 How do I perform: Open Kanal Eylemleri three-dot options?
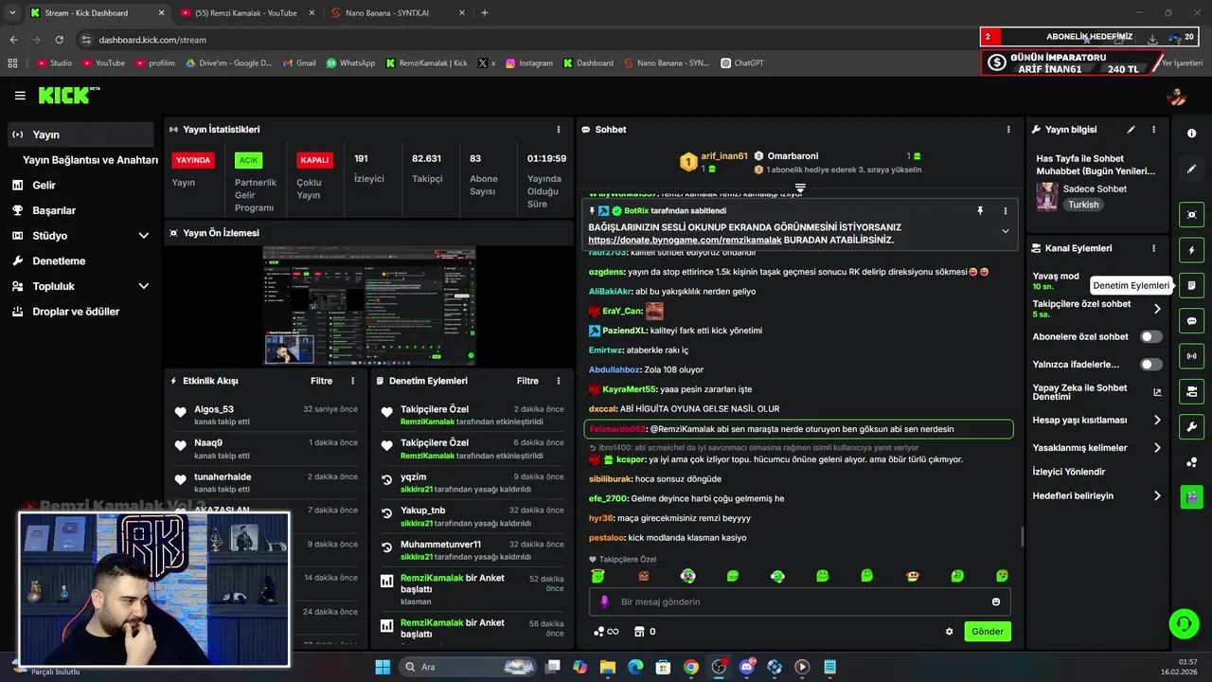tap(1153, 248)
